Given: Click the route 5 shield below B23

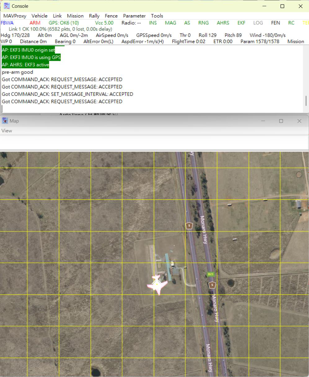Looking at the screenshot, I should [x=212, y=285].
